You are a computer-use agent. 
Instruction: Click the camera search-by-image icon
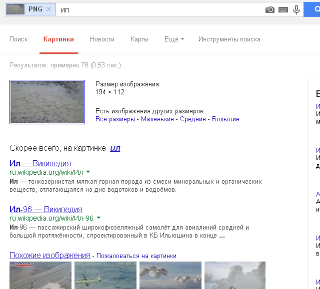270,9
